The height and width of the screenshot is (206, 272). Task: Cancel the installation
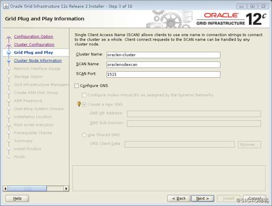255,198
